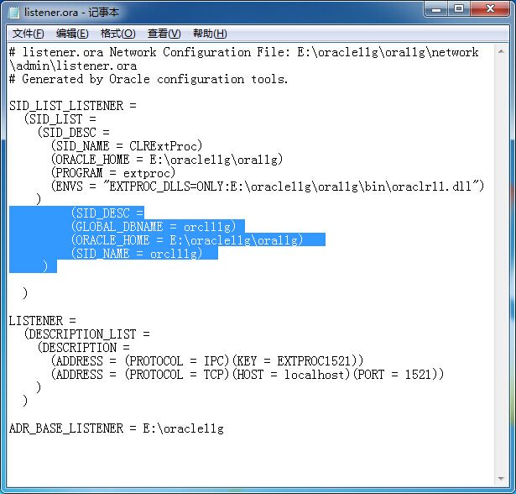516x494 pixels.
Task: Click the 'LISTENER =' line
Action: pos(43,321)
